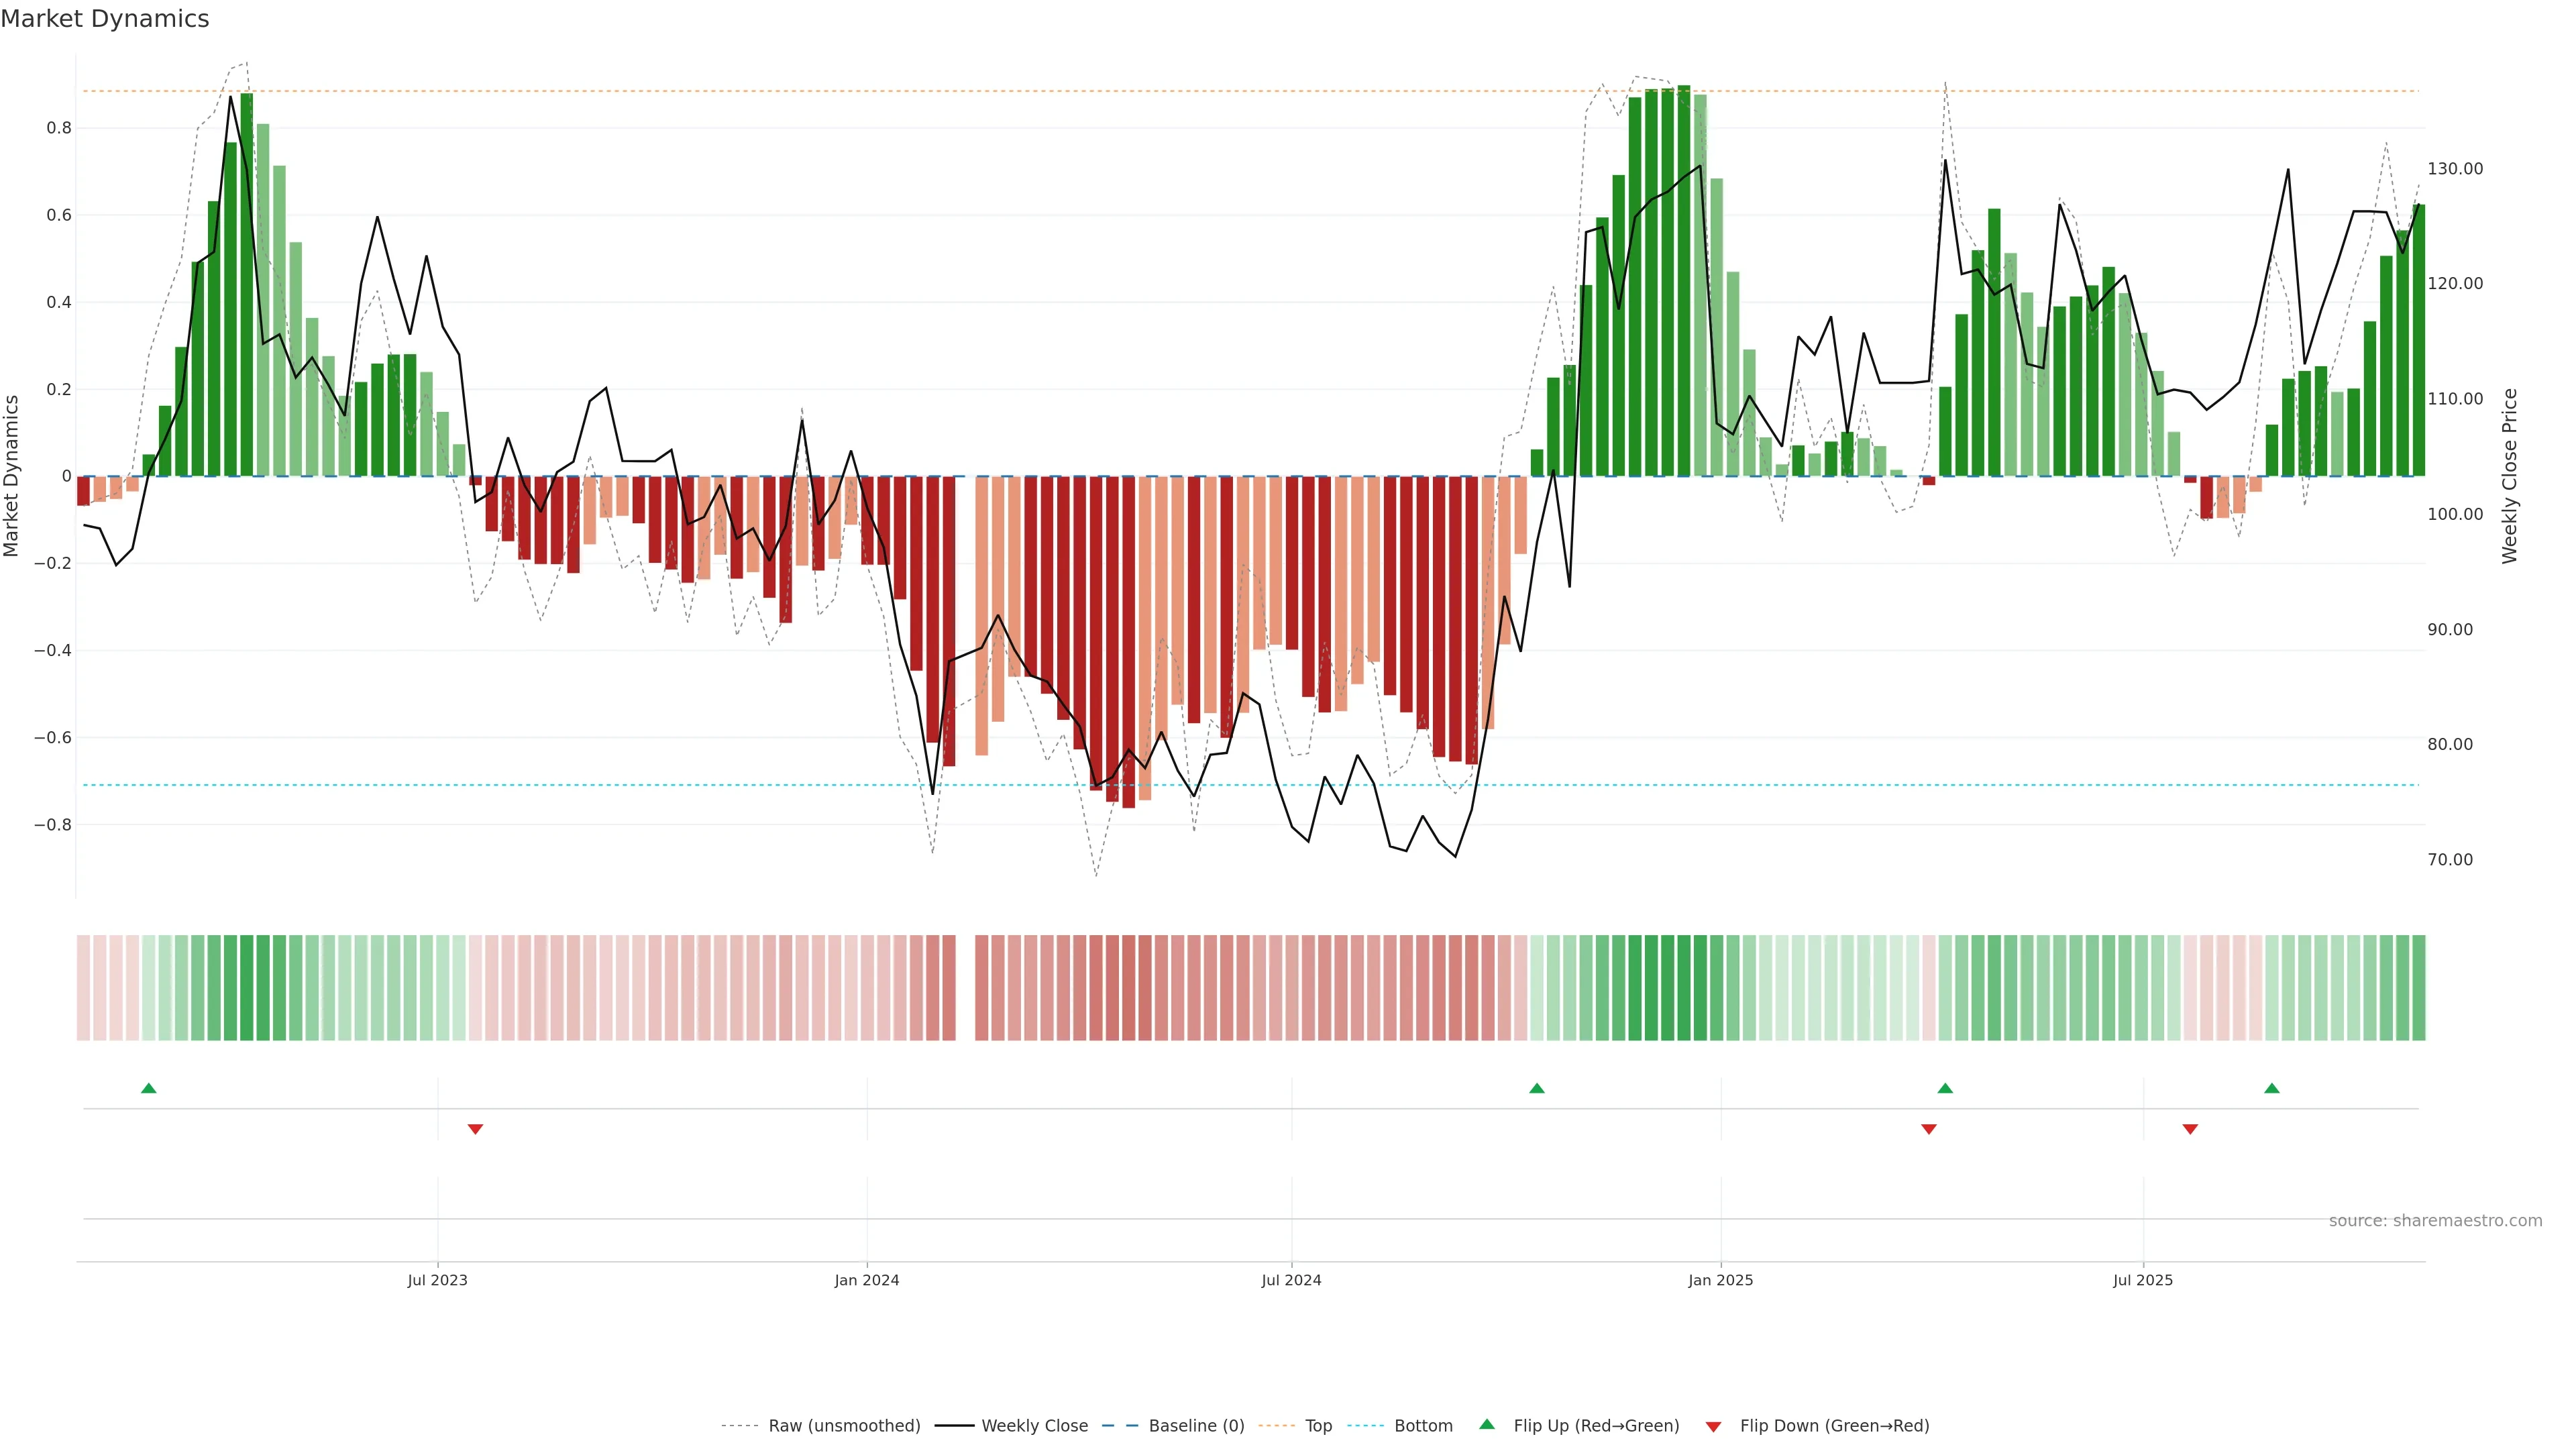The height and width of the screenshot is (1449, 2576).
Task: Click the Weekly Close Price axis title
Action: pos(2509,476)
